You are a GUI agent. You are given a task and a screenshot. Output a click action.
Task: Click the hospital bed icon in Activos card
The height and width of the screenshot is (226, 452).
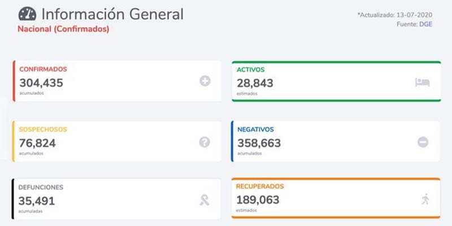[x=423, y=82]
